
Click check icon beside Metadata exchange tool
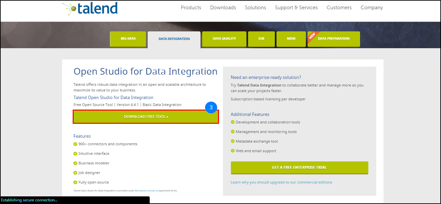coord(233,141)
